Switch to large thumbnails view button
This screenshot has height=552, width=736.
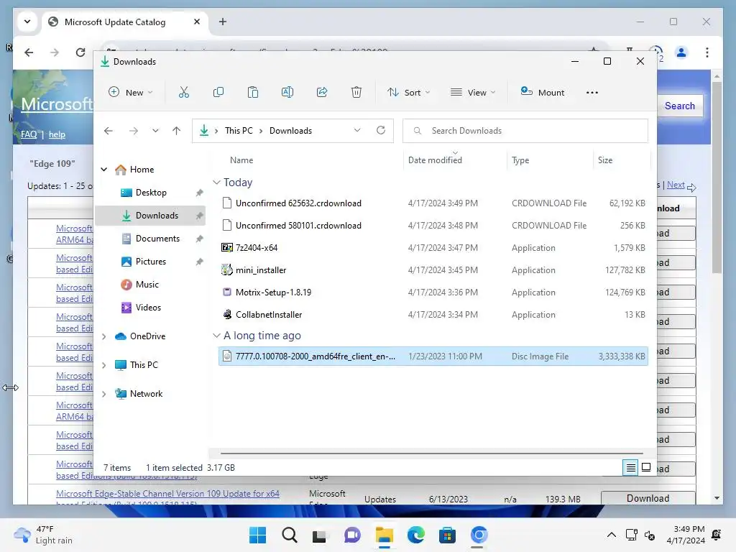tap(646, 467)
